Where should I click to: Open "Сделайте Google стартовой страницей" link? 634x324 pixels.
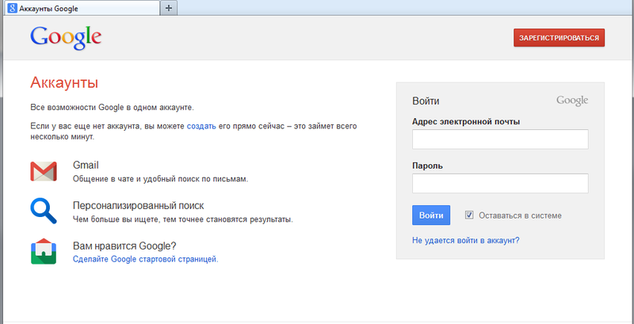[145, 259]
